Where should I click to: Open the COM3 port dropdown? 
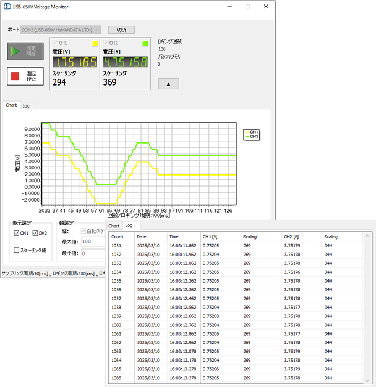coord(60,30)
